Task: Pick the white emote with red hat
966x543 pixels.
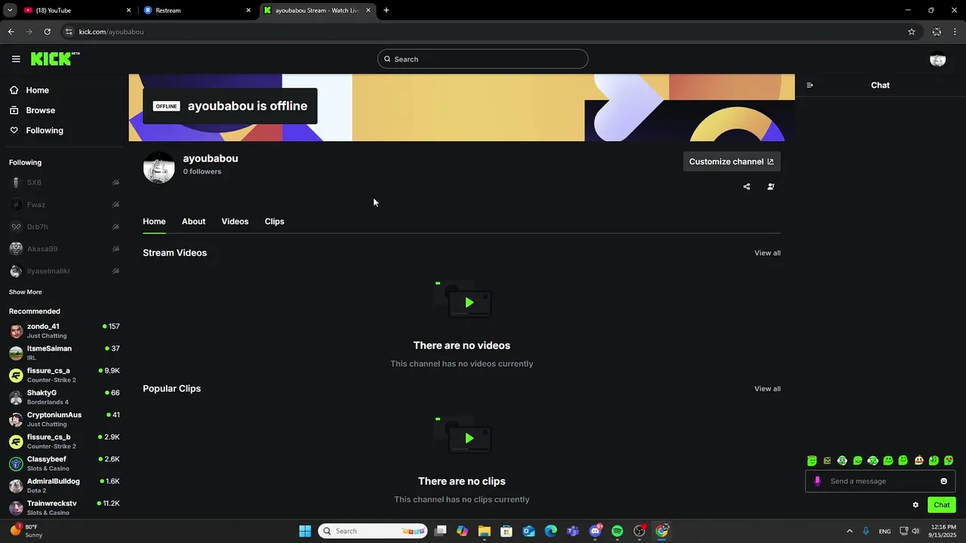Action: [x=918, y=461]
